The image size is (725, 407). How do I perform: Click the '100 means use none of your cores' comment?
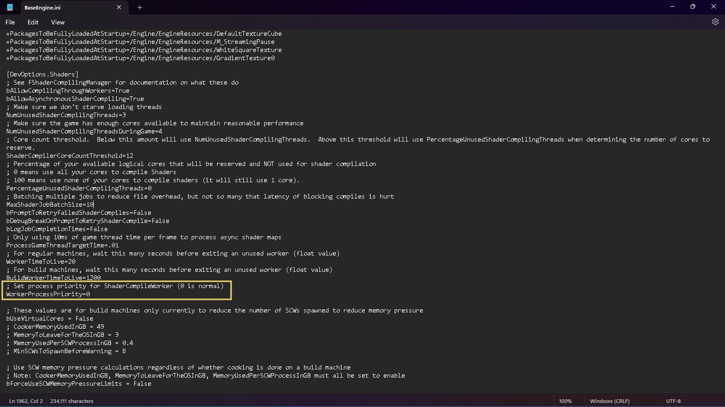[x=153, y=180]
